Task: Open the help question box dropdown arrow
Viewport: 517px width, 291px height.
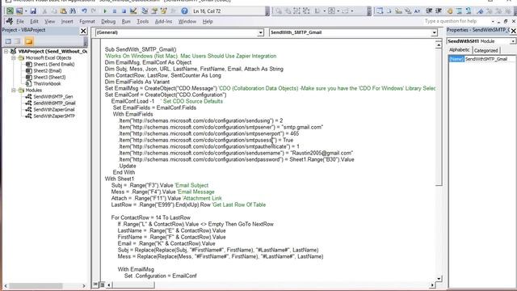Action: point(493,22)
